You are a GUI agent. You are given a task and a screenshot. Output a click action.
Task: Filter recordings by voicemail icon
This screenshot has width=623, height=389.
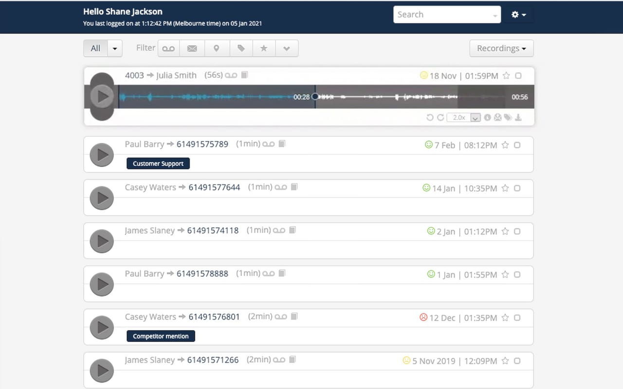point(168,49)
